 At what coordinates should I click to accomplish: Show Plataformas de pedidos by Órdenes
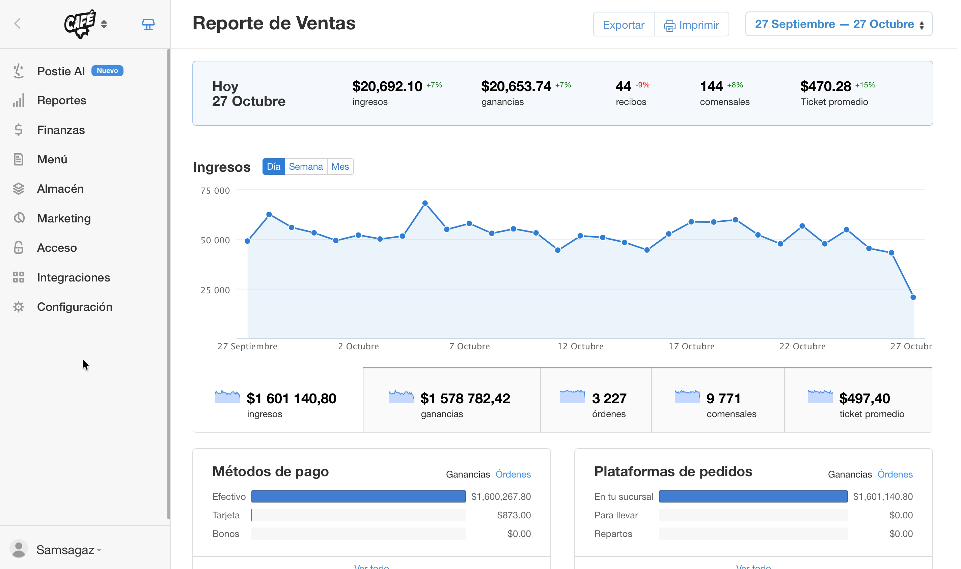[x=895, y=474]
